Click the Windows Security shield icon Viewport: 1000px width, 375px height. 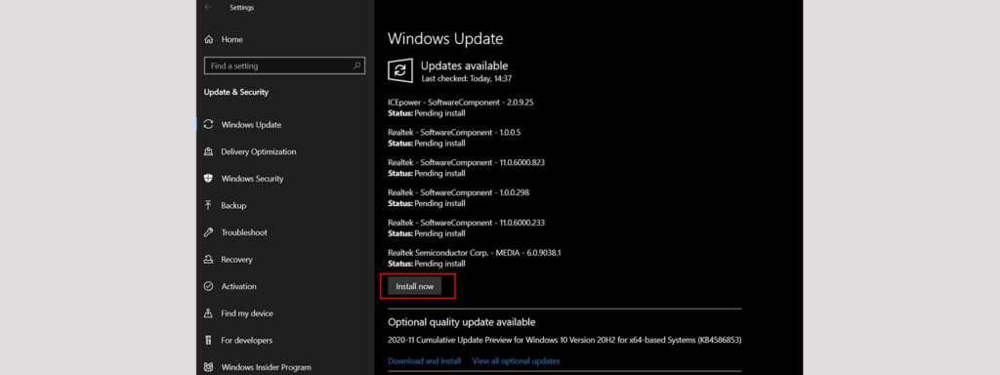click(208, 179)
